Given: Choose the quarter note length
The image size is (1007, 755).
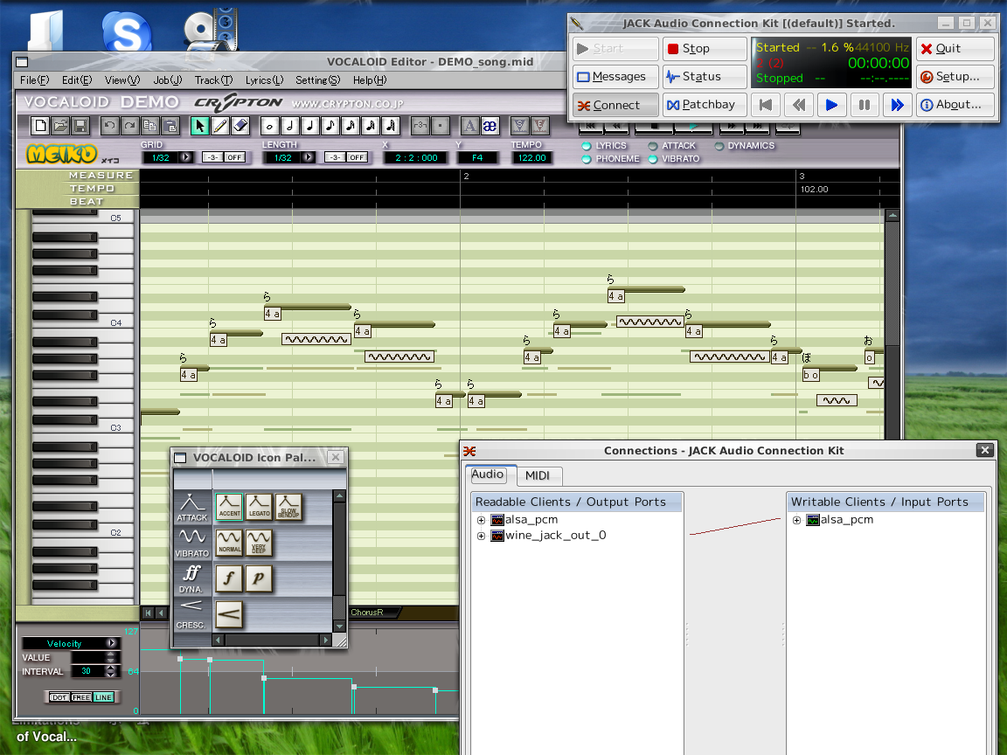Looking at the screenshot, I should tap(310, 125).
